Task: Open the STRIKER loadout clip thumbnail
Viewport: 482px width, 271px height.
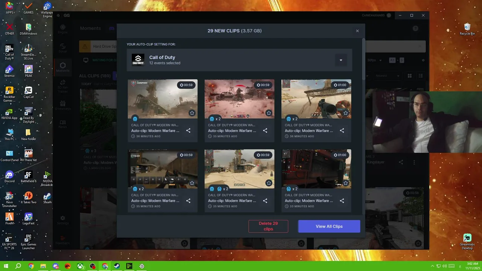Action: click(163, 169)
